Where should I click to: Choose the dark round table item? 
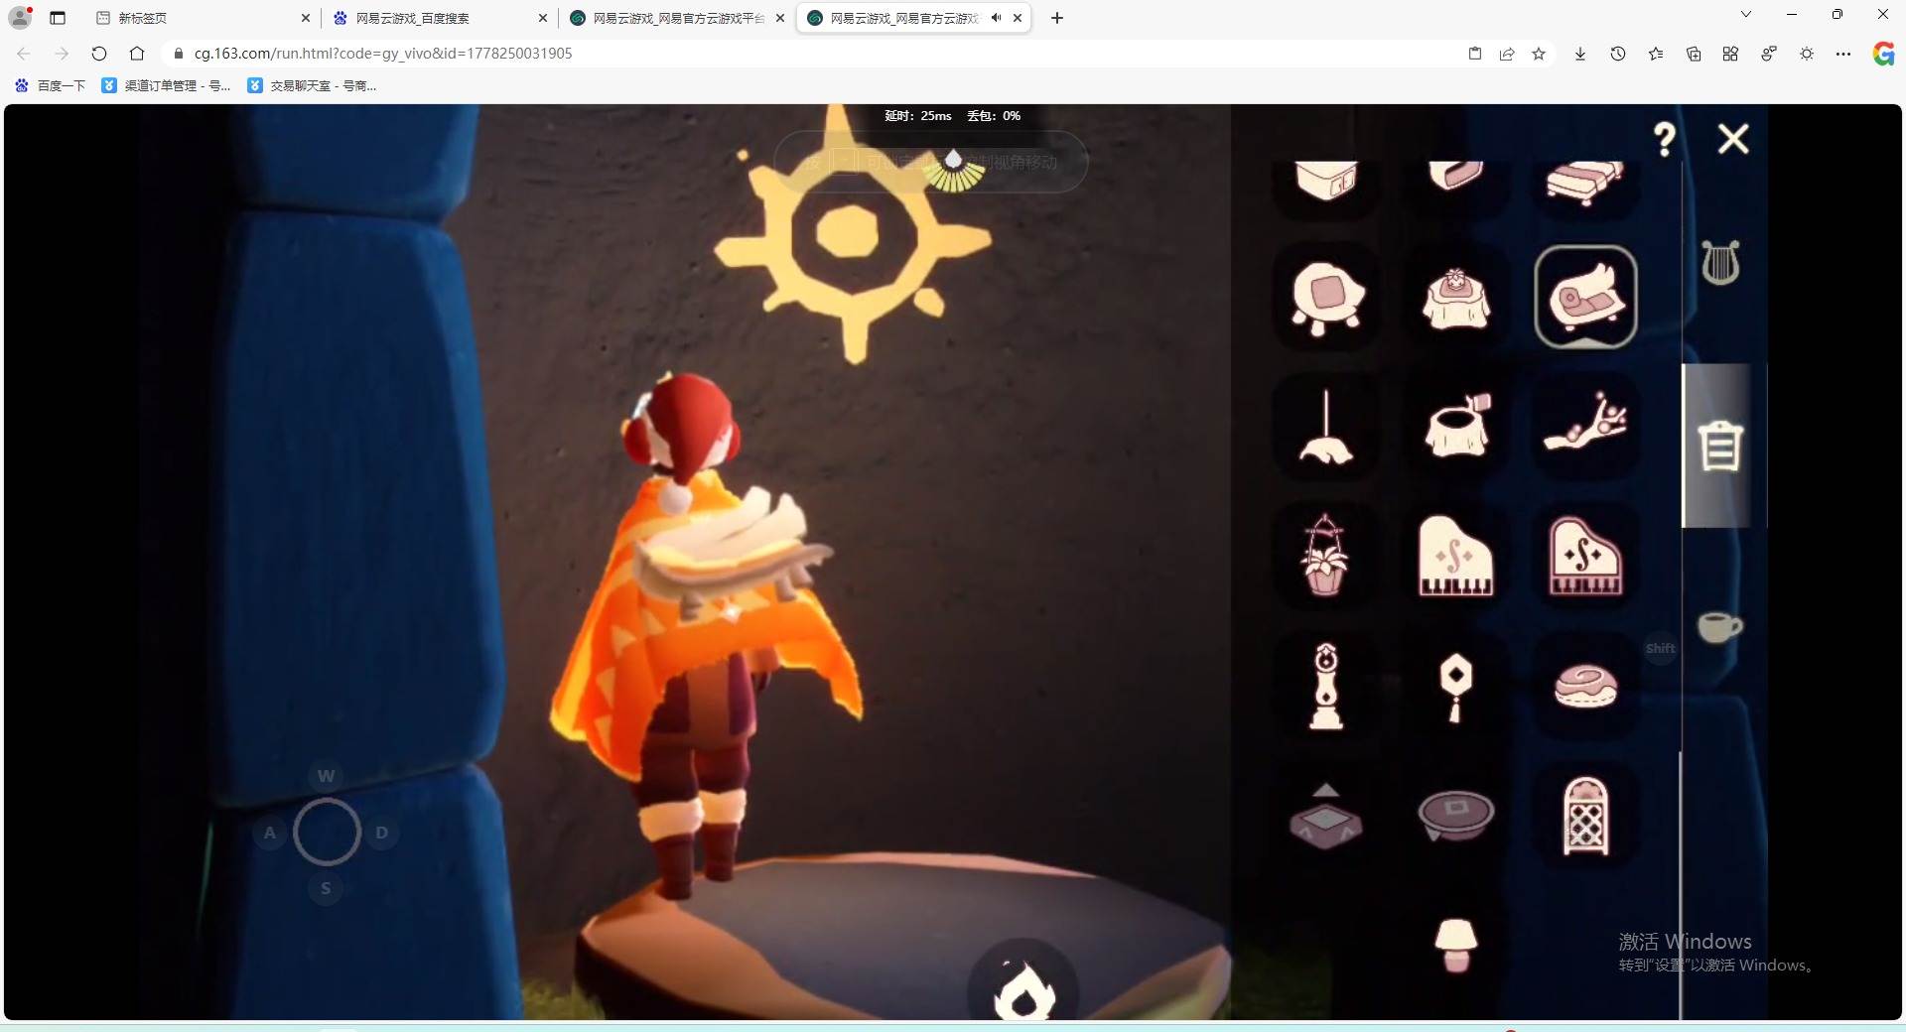point(1456,816)
